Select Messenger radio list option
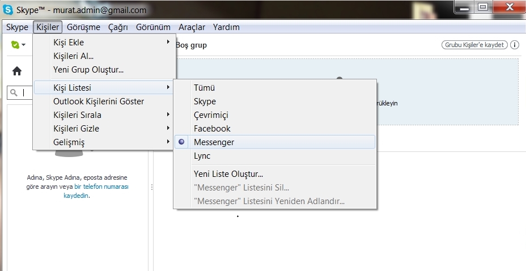This screenshot has width=526, height=271. click(275, 142)
